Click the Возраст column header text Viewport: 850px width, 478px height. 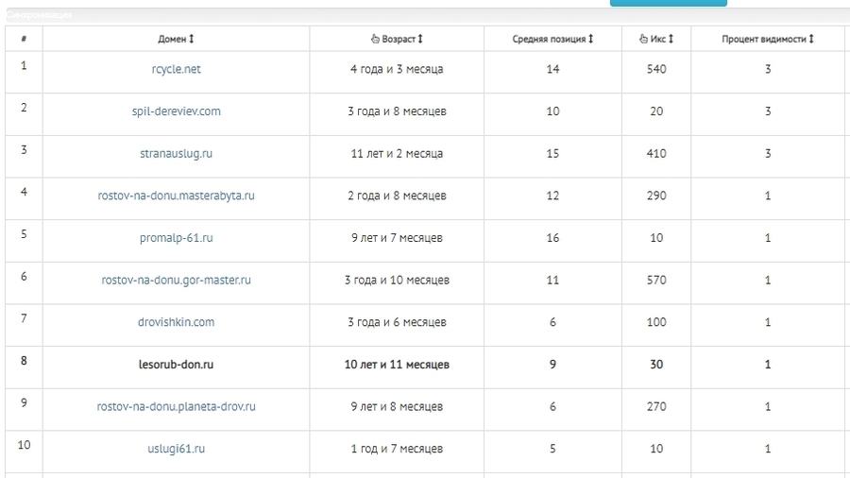click(x=399, y=39)
